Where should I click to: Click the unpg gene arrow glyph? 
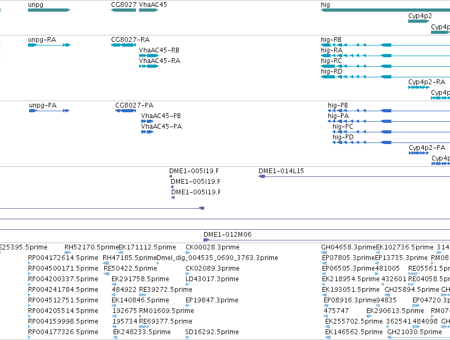49,10
